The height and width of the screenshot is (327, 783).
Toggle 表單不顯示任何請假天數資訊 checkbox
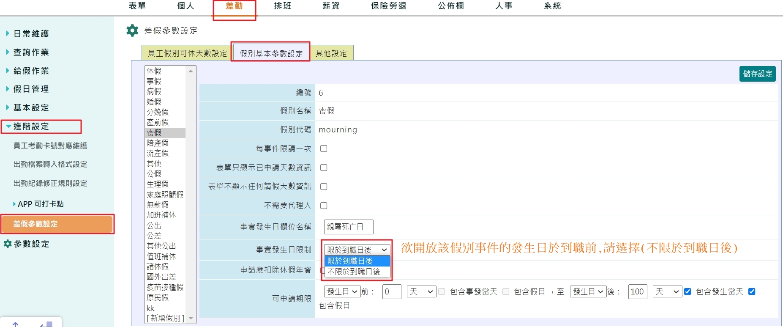pos(324,187)
